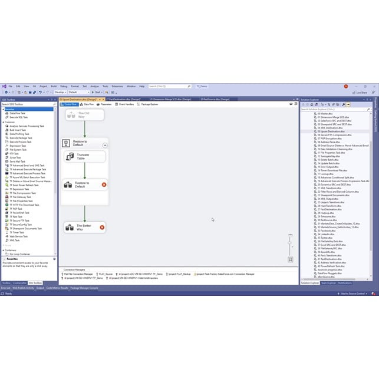Open the Develop configuration dropdown
379x379 pixels.
click(x=60, y=92)
